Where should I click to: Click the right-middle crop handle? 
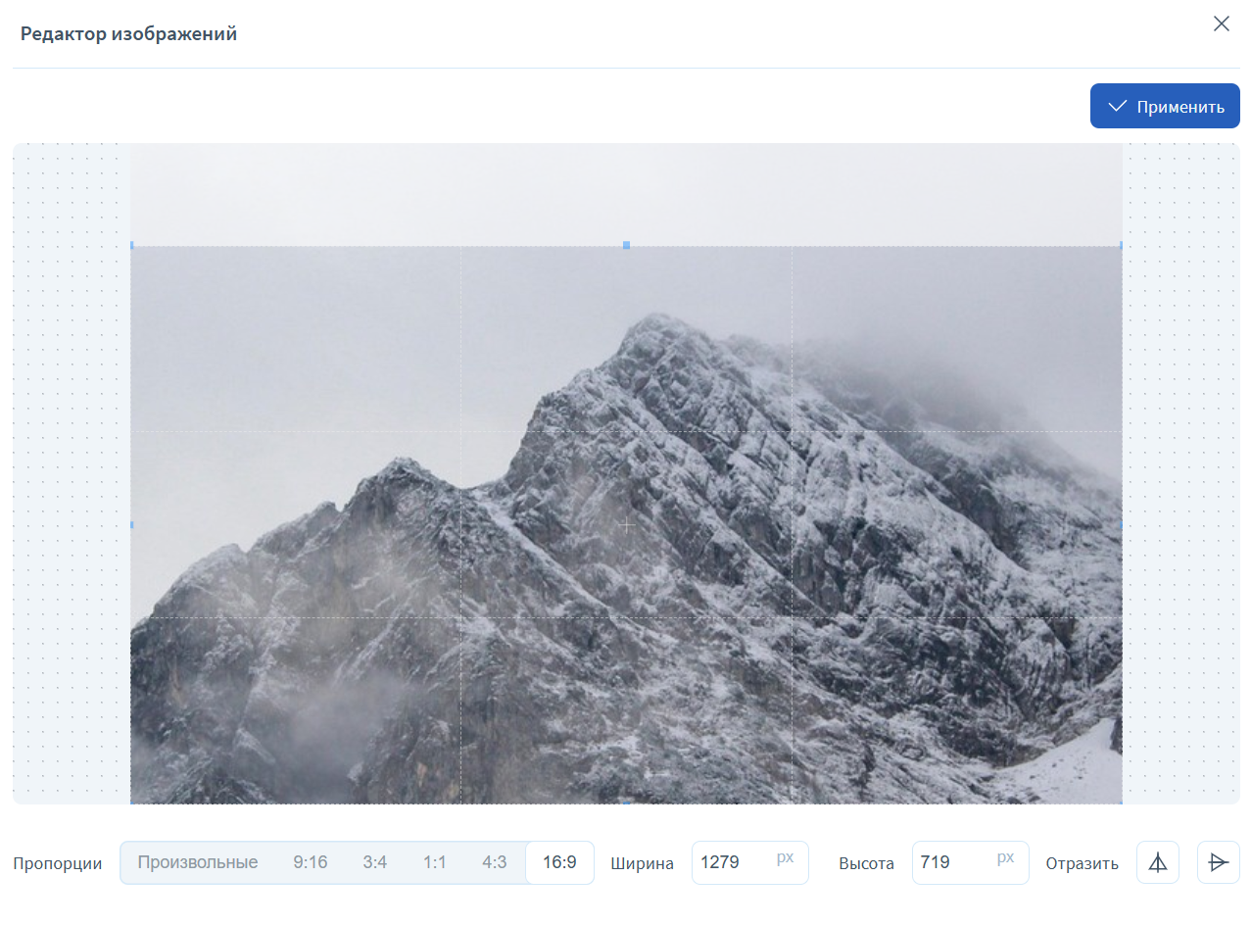[1120, 525]
